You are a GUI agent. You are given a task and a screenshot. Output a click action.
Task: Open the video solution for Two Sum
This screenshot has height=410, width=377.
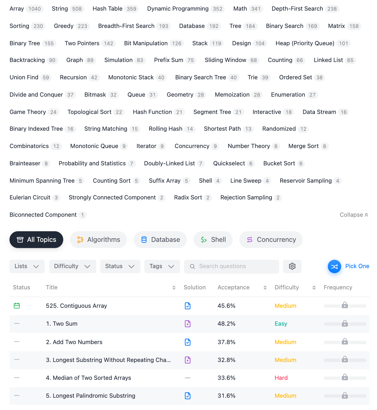[188, 324]
